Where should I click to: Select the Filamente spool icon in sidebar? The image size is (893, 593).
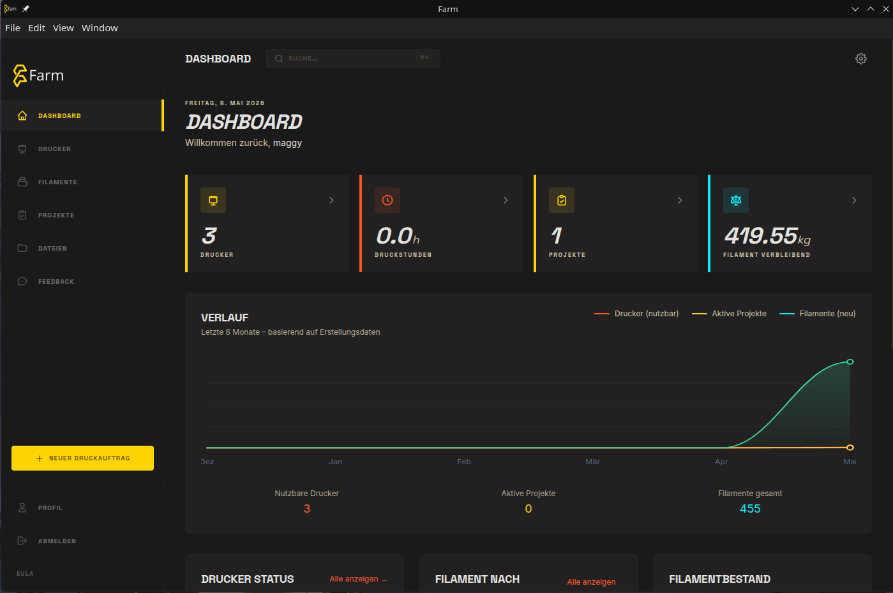coord(22,182)
